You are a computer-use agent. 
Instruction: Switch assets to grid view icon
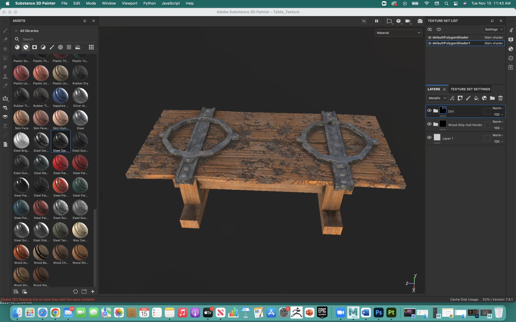[91, 47]
